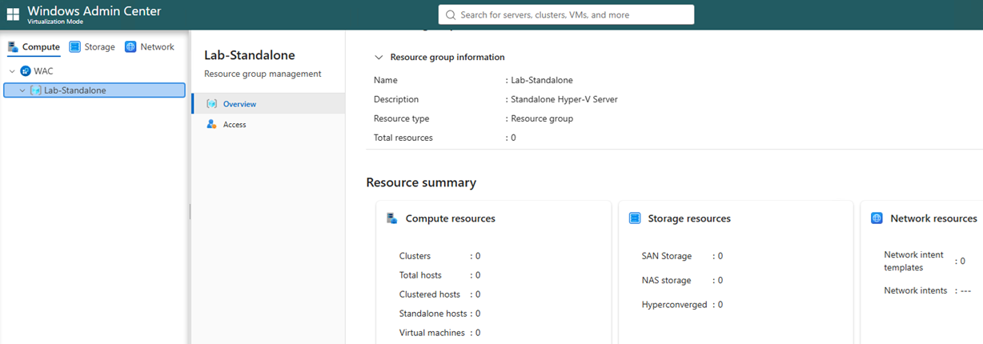Click the Compute tab icon
Viewport: 983px width, 344px height.
tap(13, 47)
